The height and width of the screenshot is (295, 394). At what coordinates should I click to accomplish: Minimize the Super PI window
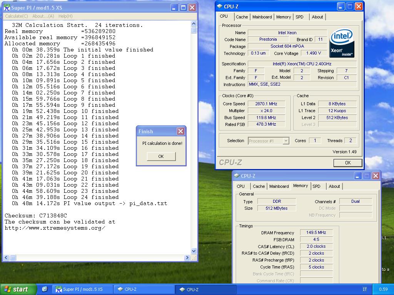pos(174,8)
